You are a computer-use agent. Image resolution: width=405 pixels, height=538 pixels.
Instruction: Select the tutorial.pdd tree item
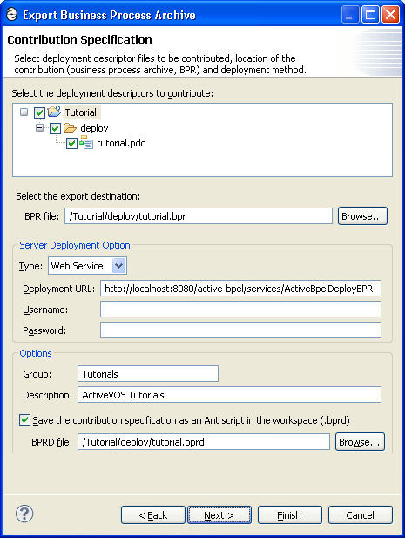click(121, 143)
